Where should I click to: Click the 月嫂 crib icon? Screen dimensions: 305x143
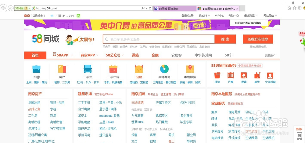point(231,75)
